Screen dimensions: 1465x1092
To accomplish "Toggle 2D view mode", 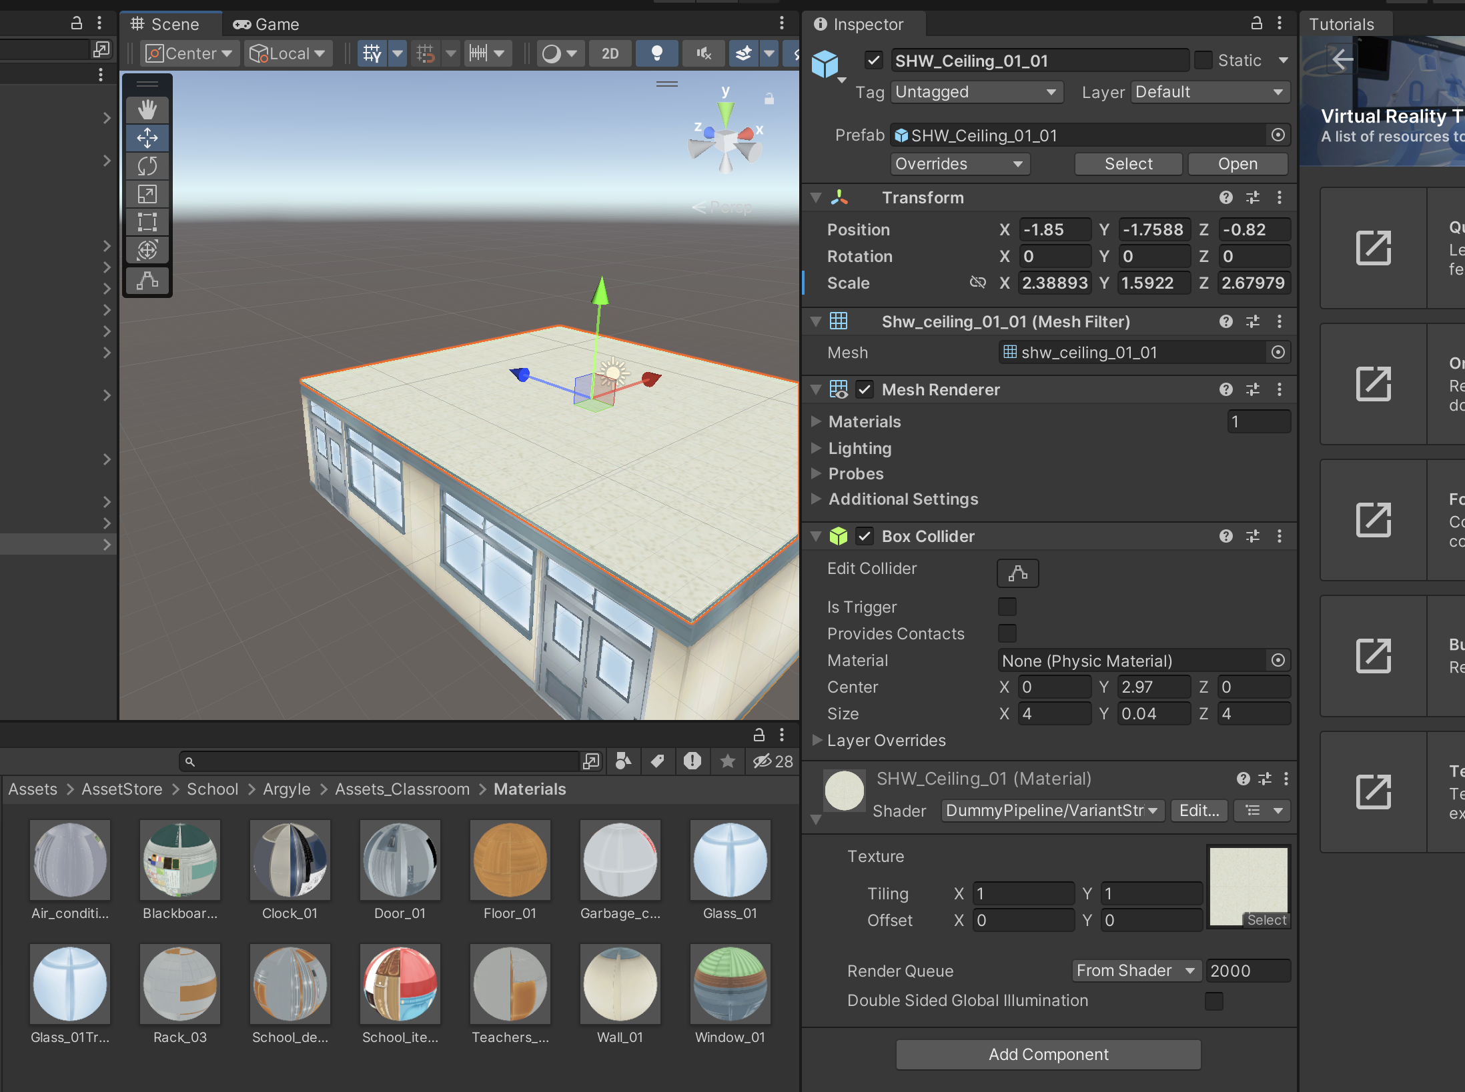I will pos(610,53).
